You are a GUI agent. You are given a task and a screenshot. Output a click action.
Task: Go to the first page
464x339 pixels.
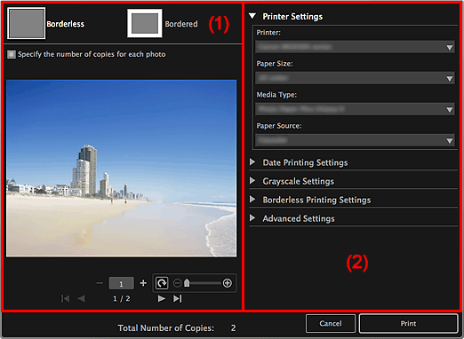[x=65, y=299]
